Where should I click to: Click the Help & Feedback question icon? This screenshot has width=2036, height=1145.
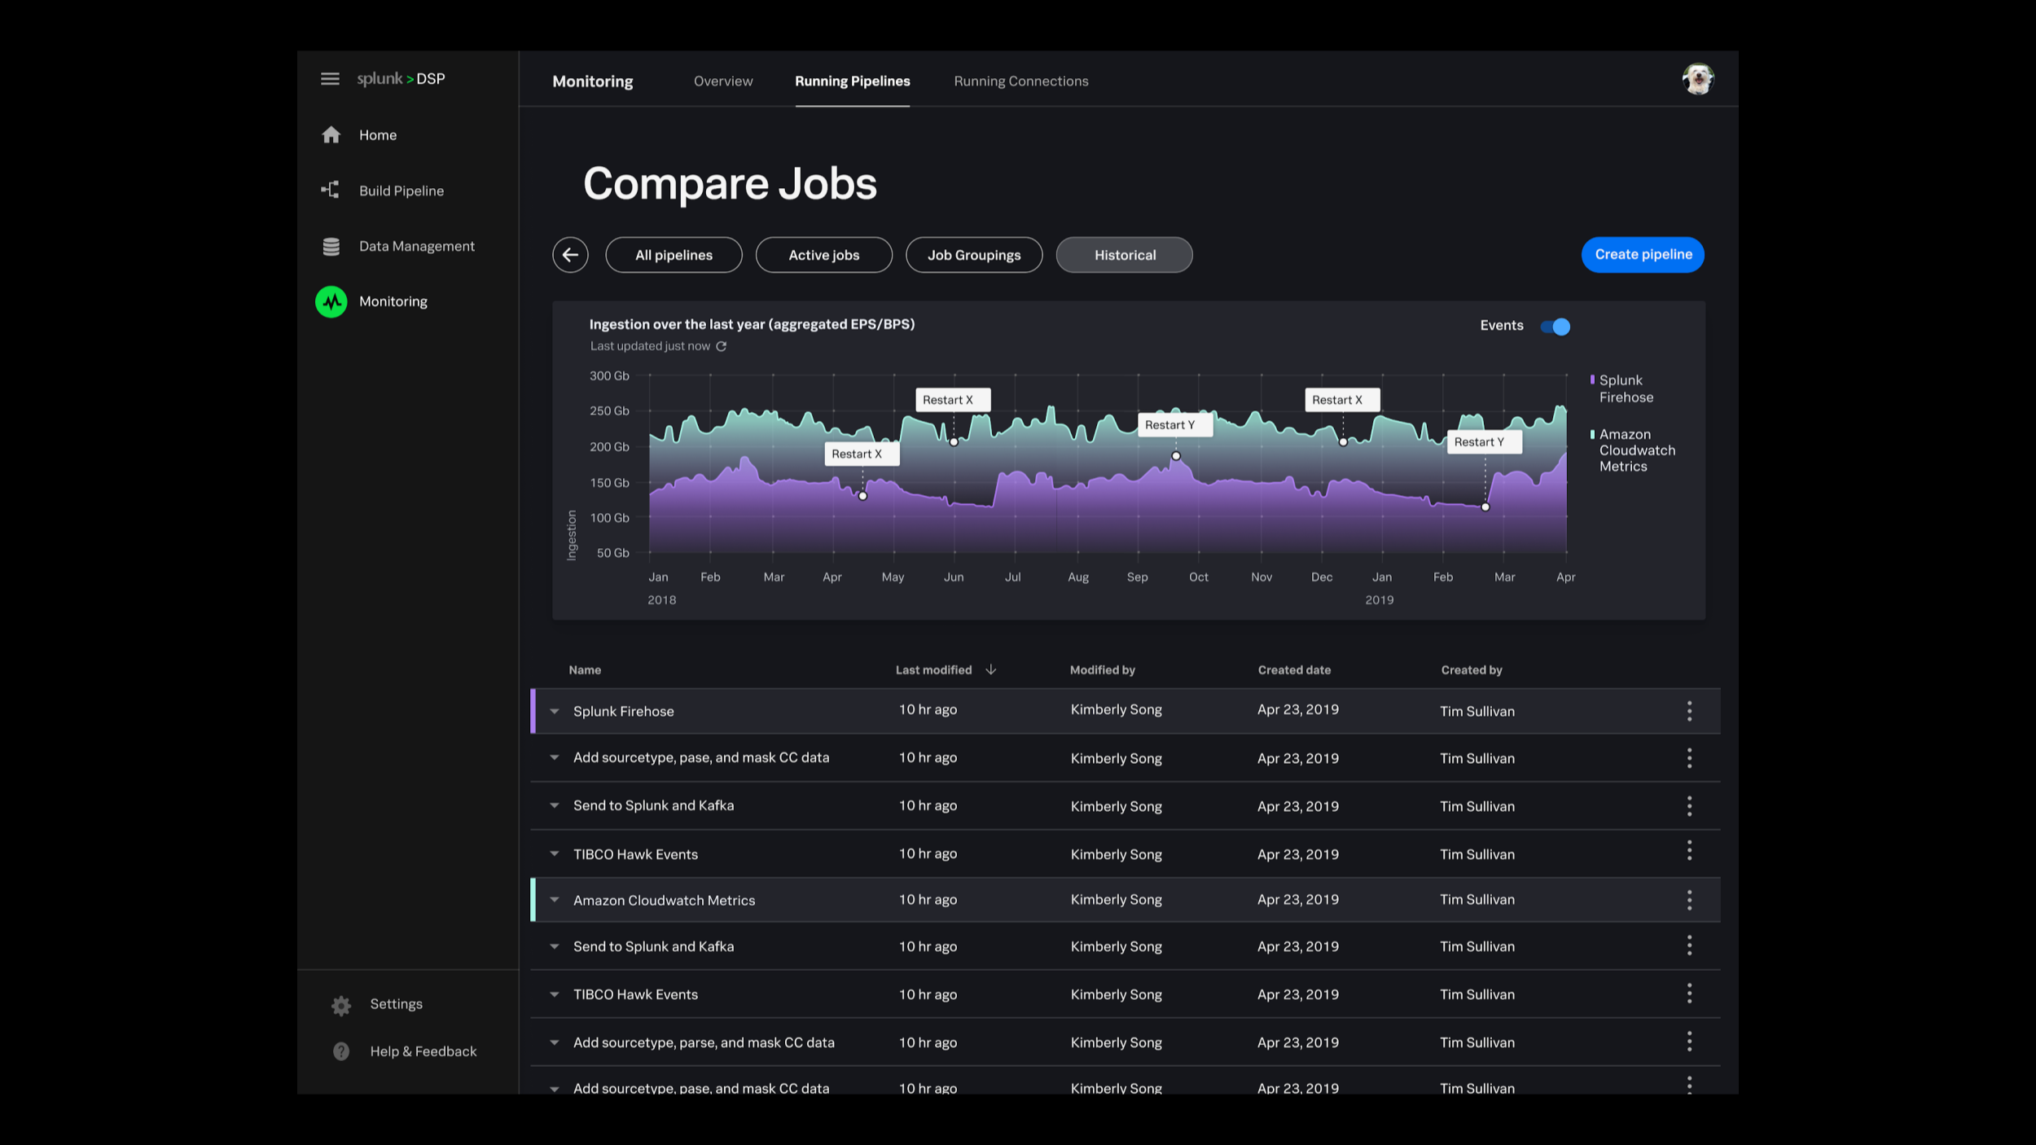click(341, 1051)
